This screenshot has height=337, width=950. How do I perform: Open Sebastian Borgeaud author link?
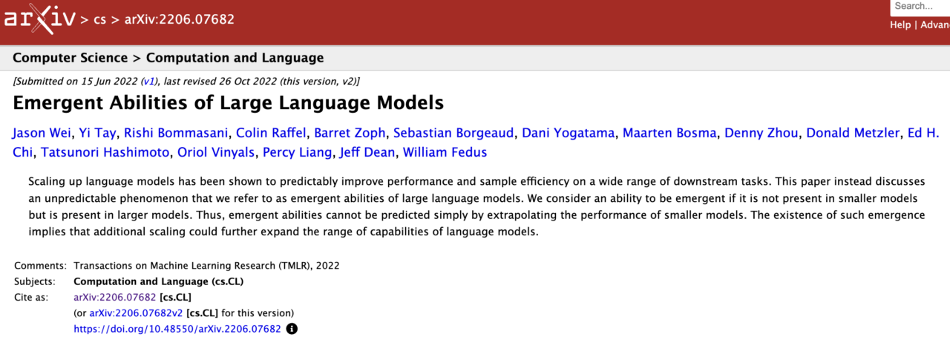point(453,134)
